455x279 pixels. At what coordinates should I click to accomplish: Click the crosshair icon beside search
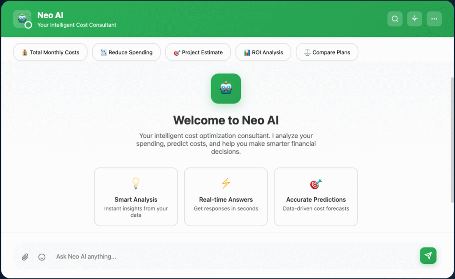[415, 19]
